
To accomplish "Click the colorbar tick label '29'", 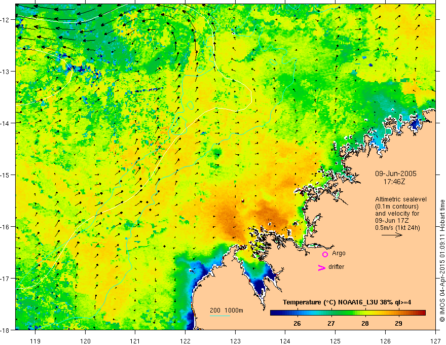I will coord(399,323).
